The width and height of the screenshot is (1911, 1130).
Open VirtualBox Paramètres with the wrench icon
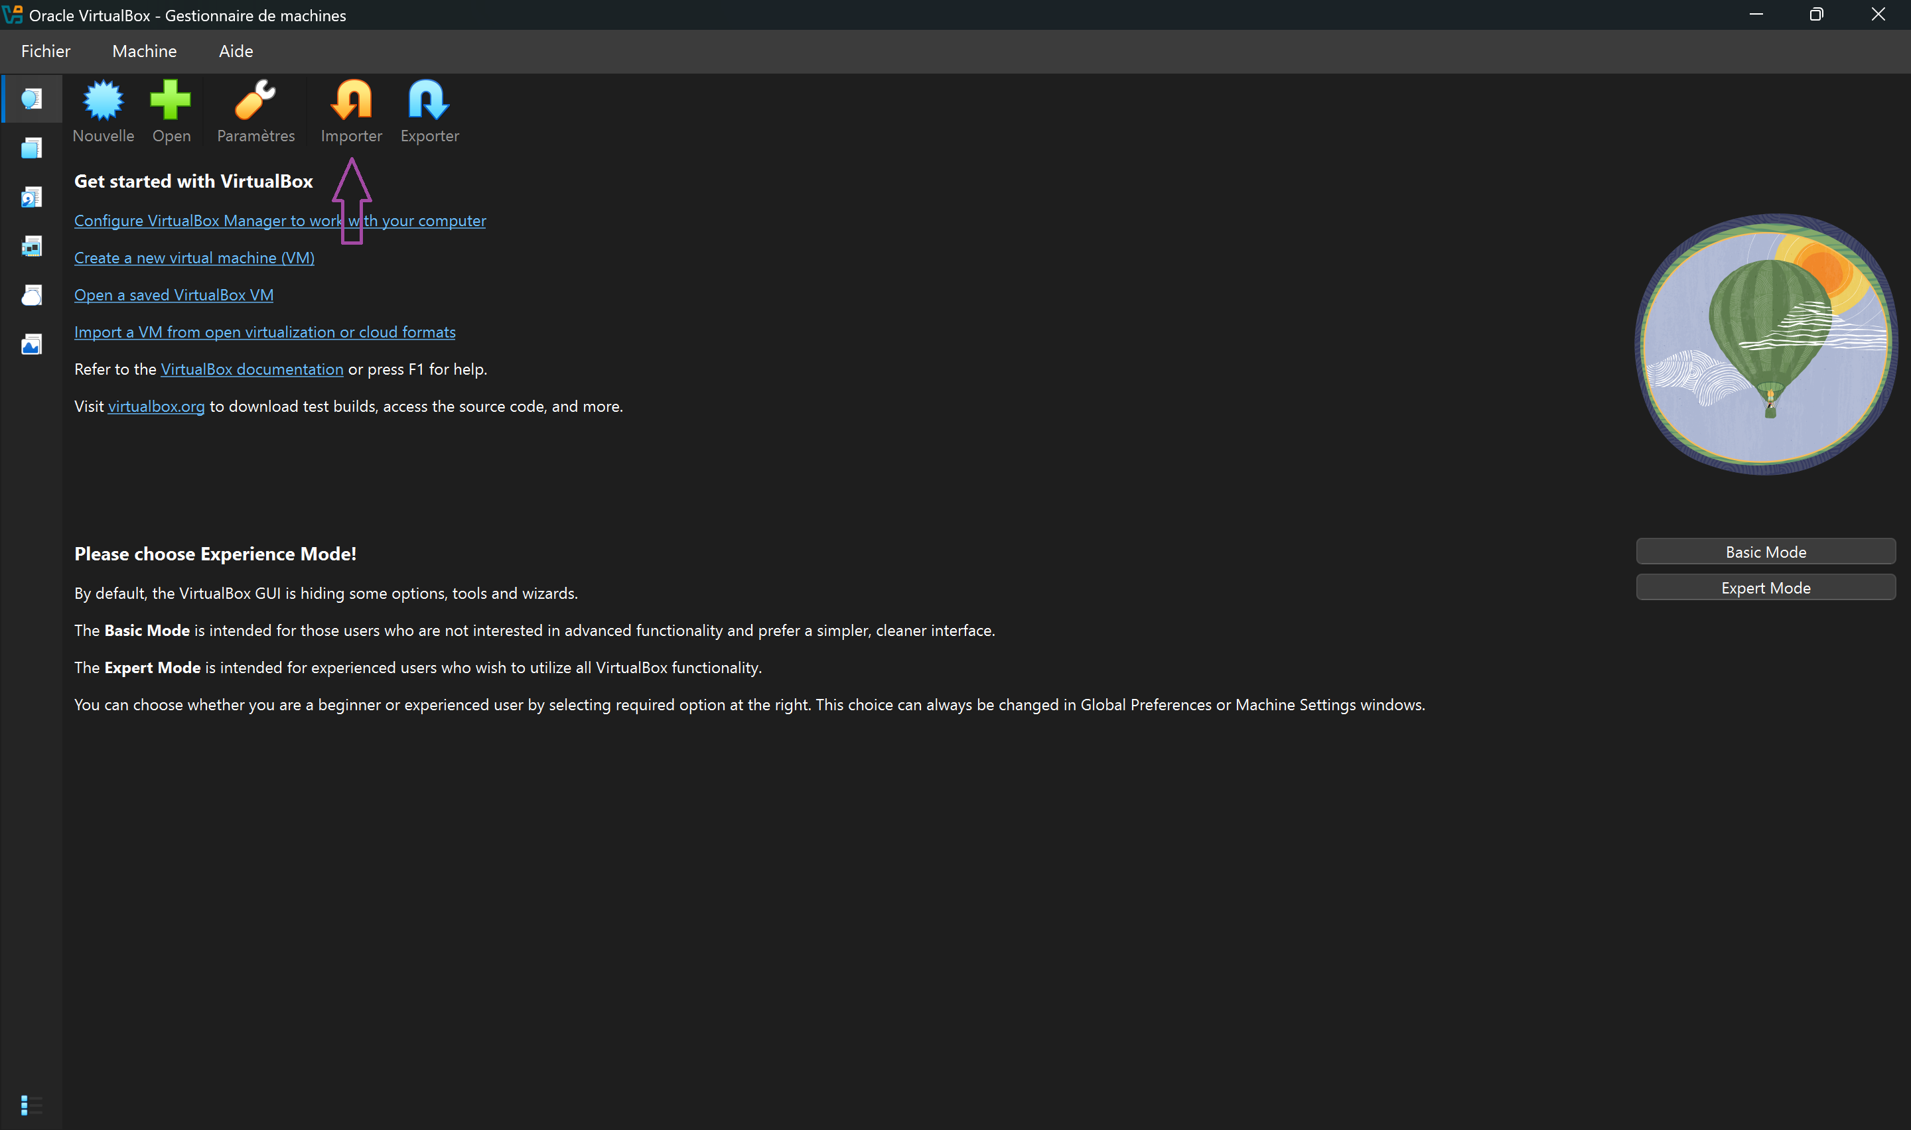click(x=255, y=110)
